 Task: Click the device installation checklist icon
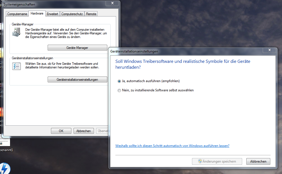(x=16, y=66)
